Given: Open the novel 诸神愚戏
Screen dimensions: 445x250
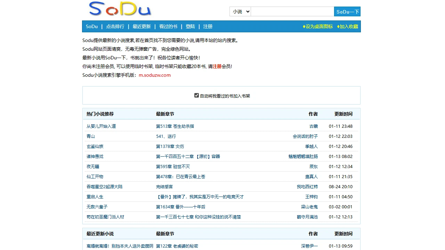Looking at the screenshot, I should pyautogui.click(x=95, y=156).
